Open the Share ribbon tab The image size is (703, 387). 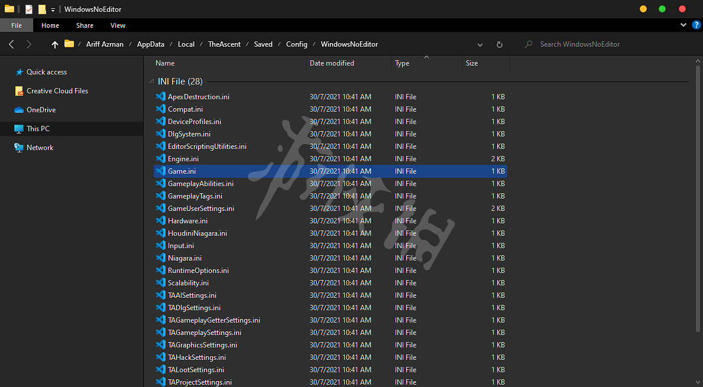85,25
